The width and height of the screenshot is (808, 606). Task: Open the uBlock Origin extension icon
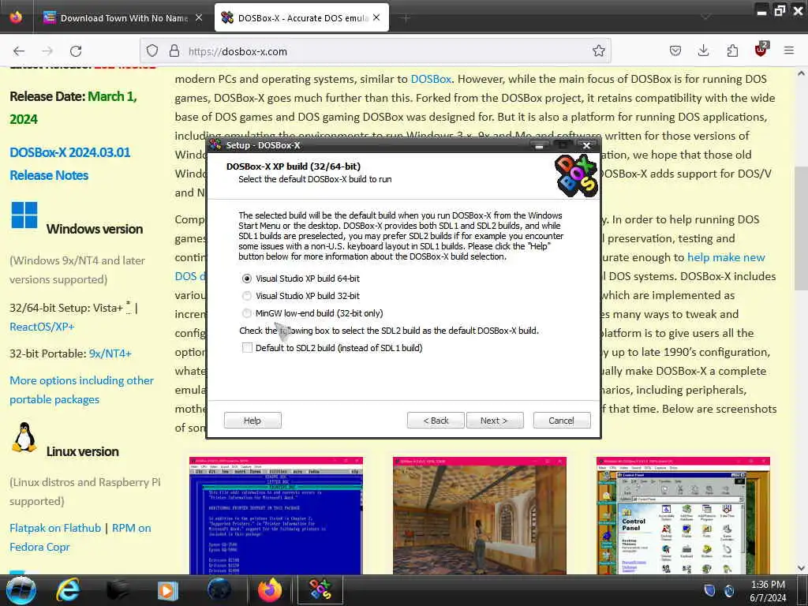761,50
